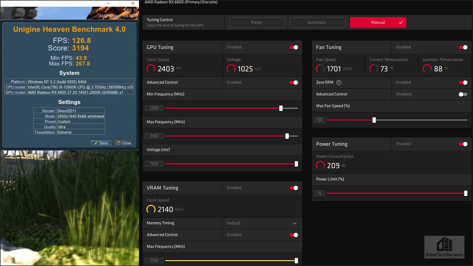Click the GPU Tuning section heading
Viewport: 473px width, 266px height.
tap(160, 47)
